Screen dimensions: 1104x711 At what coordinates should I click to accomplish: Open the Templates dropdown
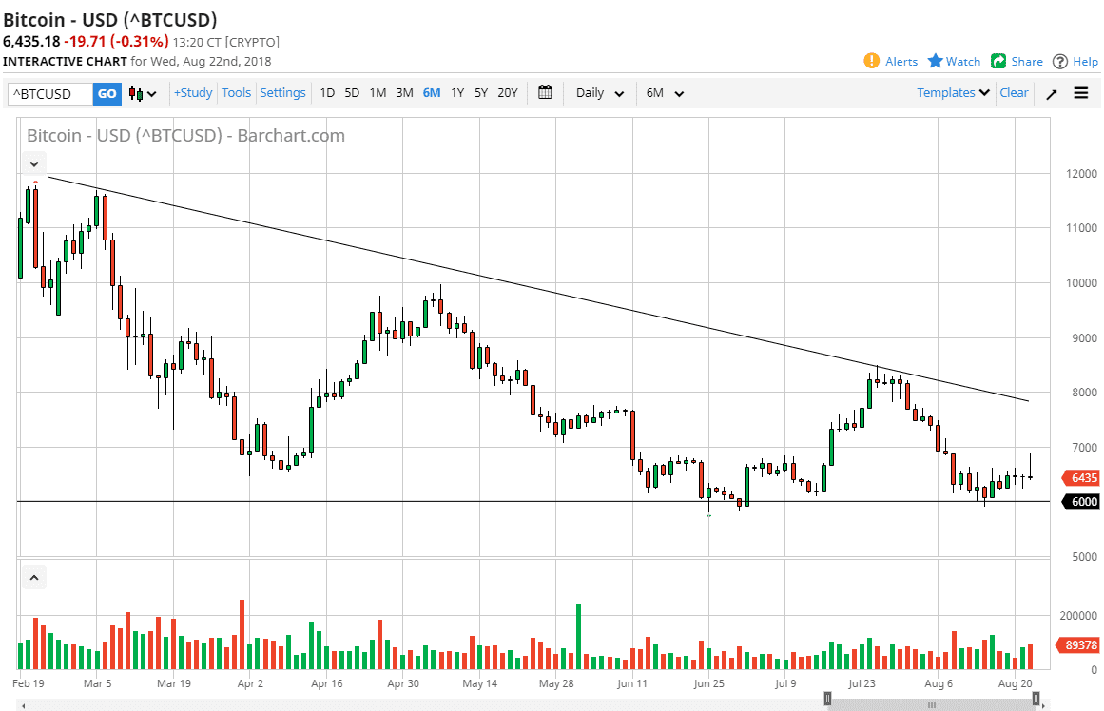tap(951, 92)
